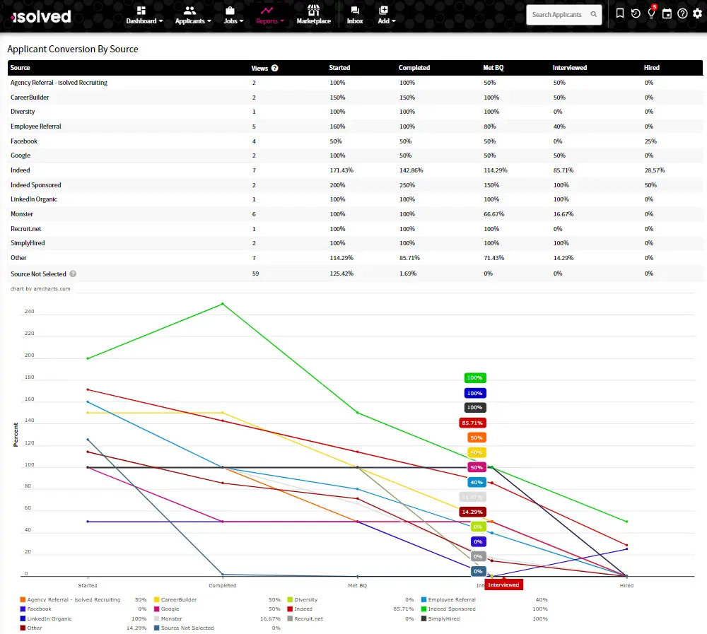Open the 'chart by amcharts.com' link
The width and height of the screenshot is (707, 634).
click(x=40, y=288)
